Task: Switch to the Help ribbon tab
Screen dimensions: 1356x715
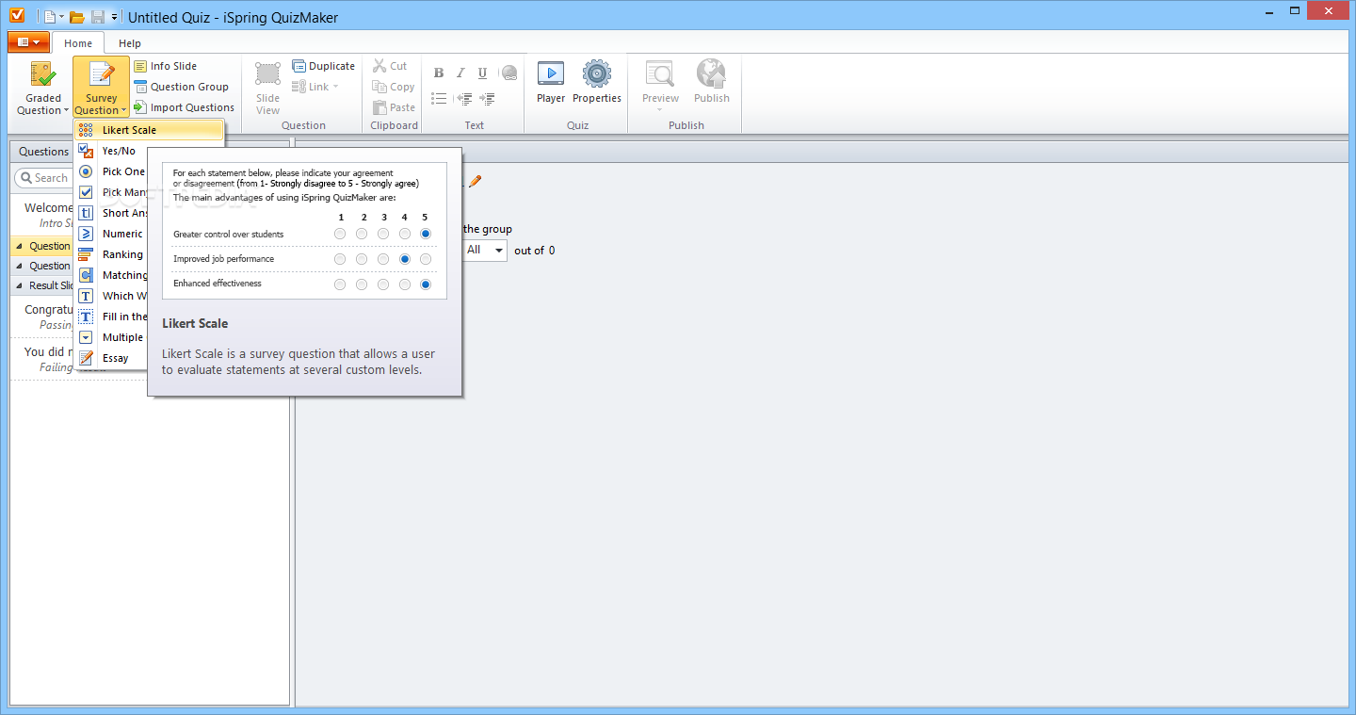Action: [x=130, y=43]
